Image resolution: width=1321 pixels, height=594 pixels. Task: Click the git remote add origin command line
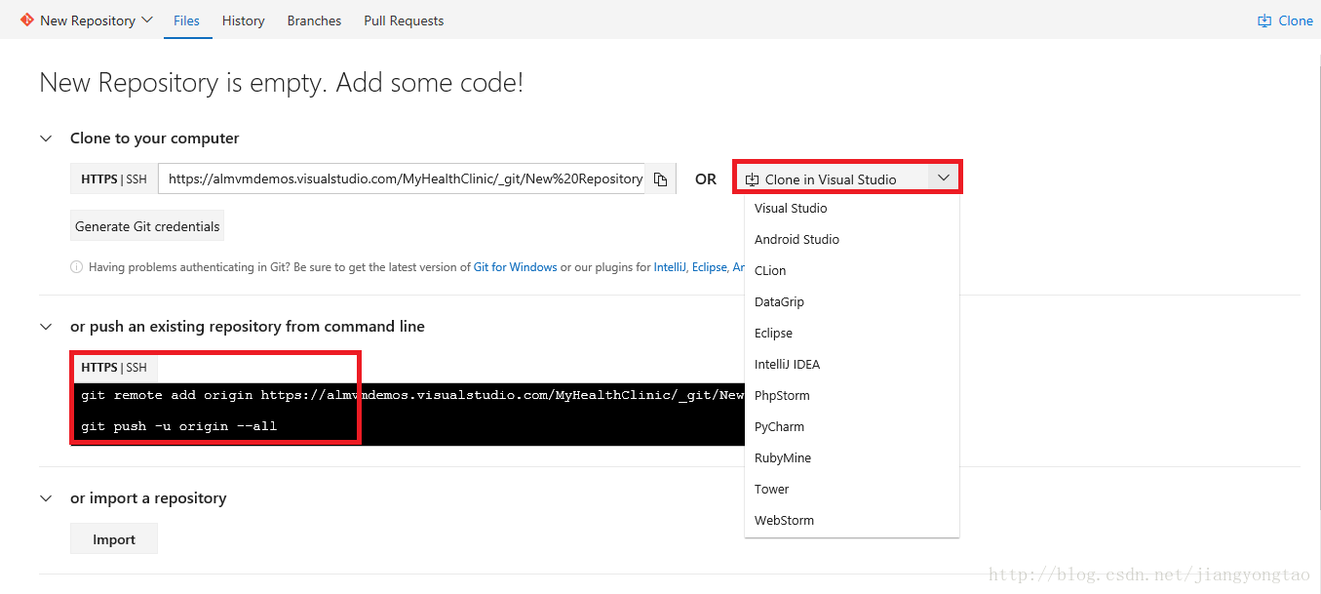(412, 395)
